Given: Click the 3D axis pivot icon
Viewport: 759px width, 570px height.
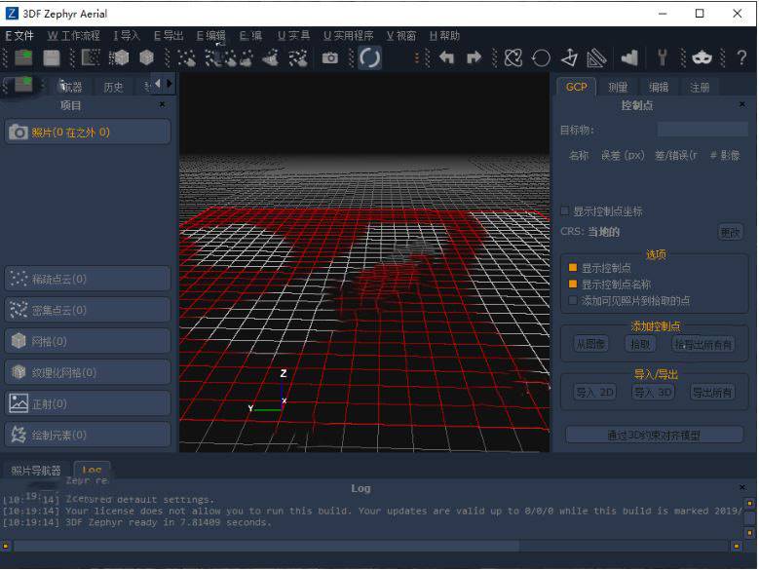Looking at the screenshot, I should tap(569, 58).
